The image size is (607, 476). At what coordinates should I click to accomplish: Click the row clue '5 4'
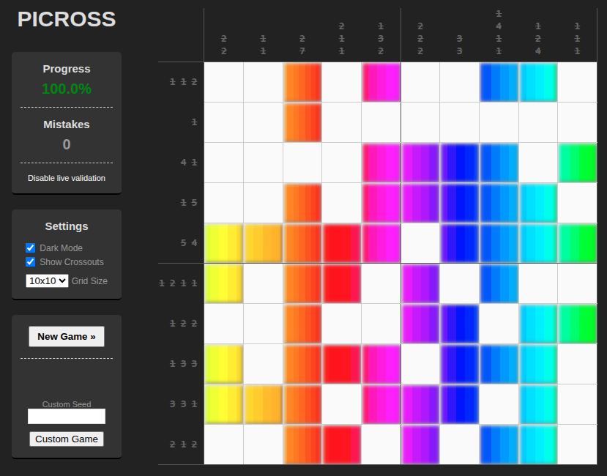coord(189,243)
